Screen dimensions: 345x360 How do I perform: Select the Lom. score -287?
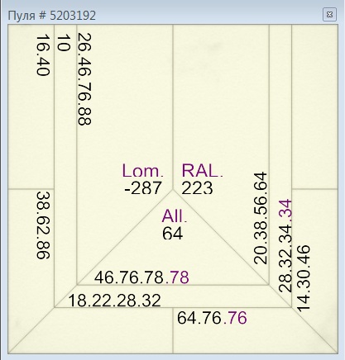pos(143,188)
